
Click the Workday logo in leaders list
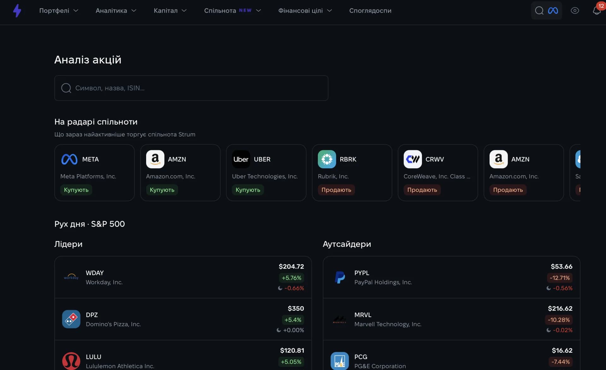tap(71, 277)
